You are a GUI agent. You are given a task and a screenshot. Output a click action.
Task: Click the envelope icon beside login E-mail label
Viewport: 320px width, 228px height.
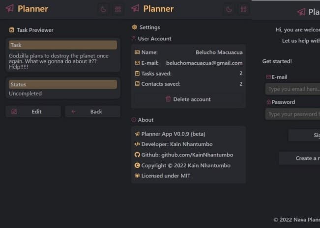tap(268, 77)
